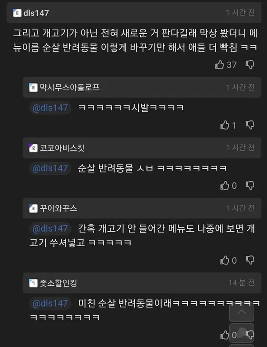The image size is (267, 347).
Task: Visit 좋소할인킹's profile
Action: point(58,283)
